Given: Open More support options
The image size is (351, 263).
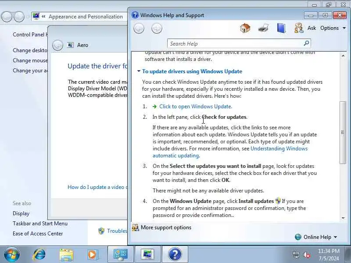Looking at the screenshot, I should pos(166,227).
